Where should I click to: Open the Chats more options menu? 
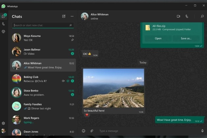coord(72,16)
